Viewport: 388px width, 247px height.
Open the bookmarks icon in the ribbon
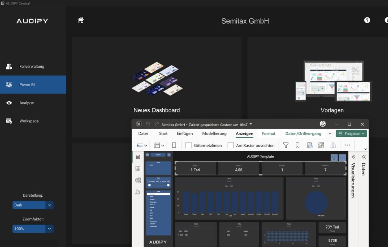[297, 145]
